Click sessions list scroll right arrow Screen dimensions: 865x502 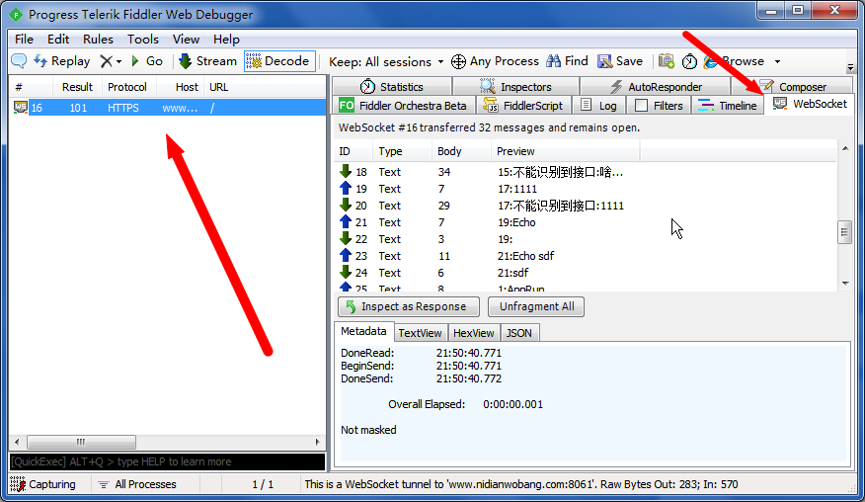coord(317,442)
